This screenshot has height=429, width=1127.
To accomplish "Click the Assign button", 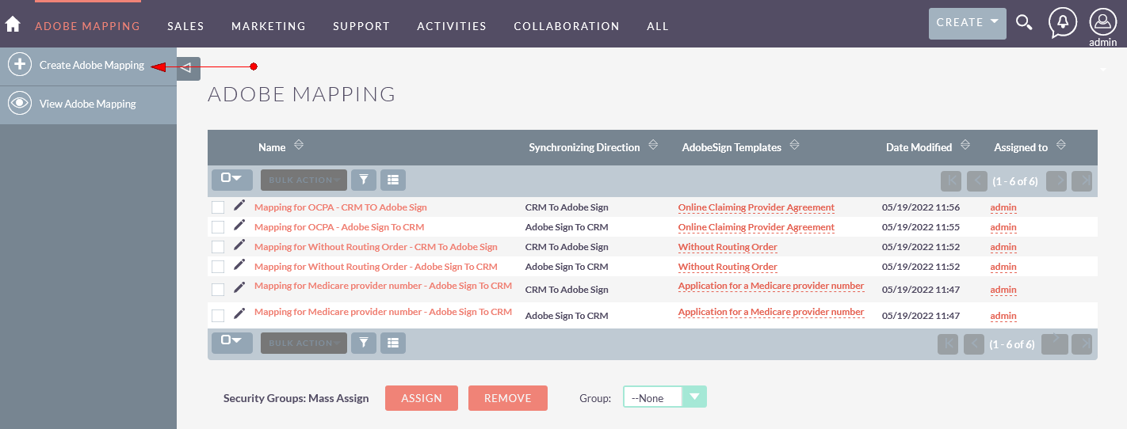I will [x=422, y=398].
